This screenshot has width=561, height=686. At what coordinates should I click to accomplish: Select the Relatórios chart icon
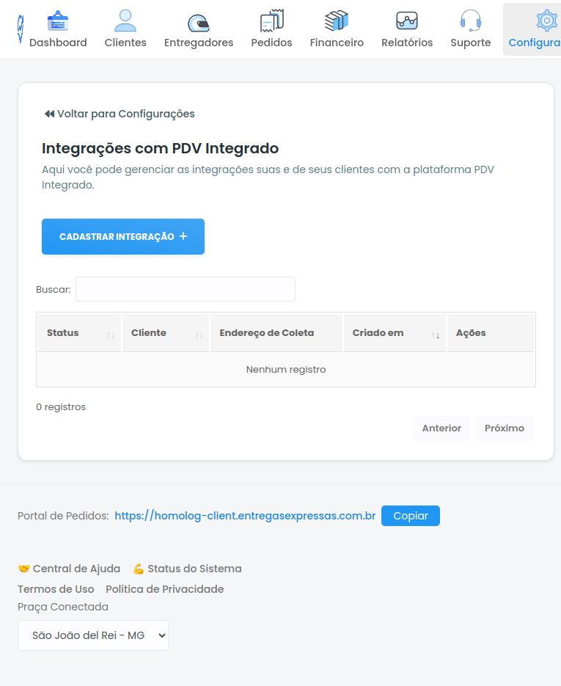[x=406, y=20]
